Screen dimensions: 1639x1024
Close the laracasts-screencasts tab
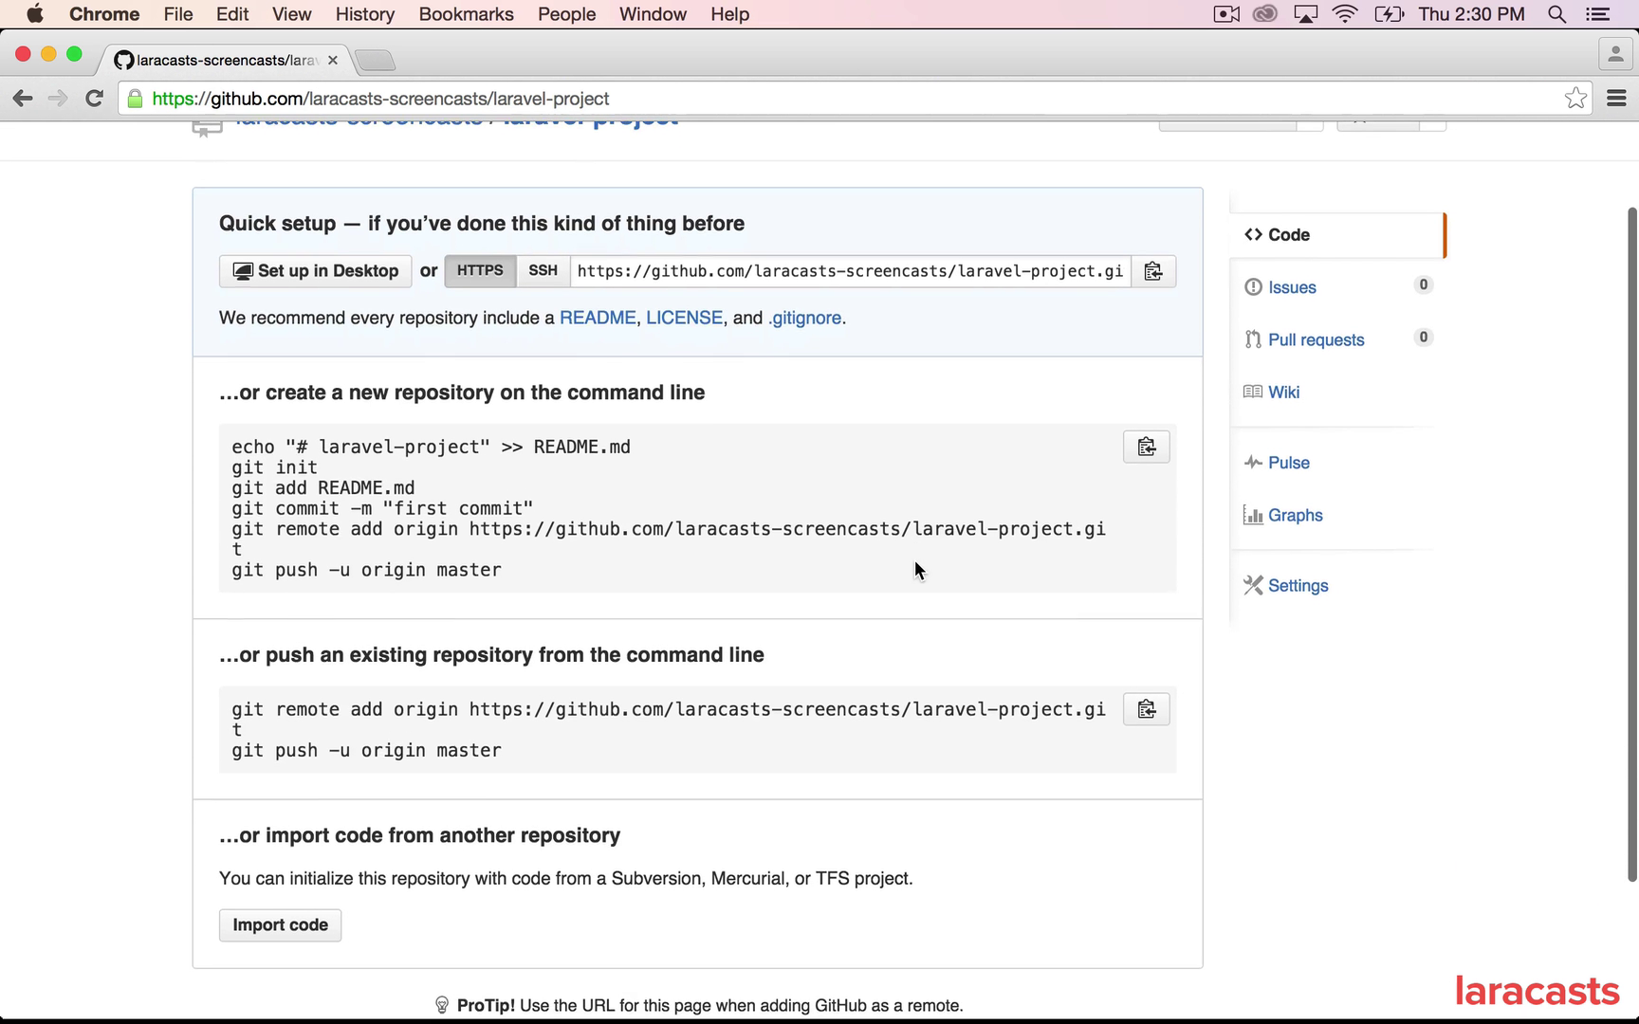click(333, 60)
